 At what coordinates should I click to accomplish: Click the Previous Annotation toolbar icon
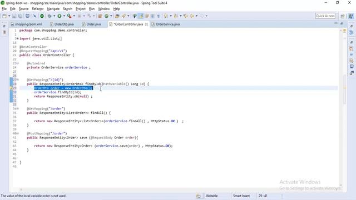(176, 16)
